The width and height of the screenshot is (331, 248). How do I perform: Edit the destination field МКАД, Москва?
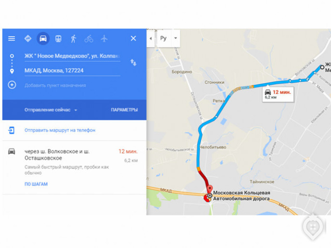(72, 71)
